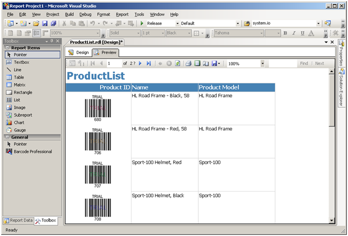This screenshot has width=348, height=236.
Task: Open the Format menu
Action: pos(103,14)
